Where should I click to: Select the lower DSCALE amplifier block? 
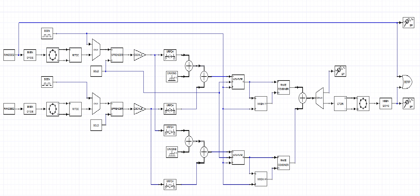[139, 109]
